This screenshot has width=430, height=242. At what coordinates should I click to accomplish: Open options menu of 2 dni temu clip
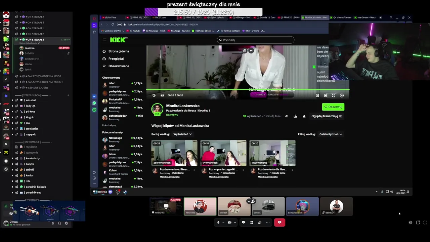click(x=194, y=170)
